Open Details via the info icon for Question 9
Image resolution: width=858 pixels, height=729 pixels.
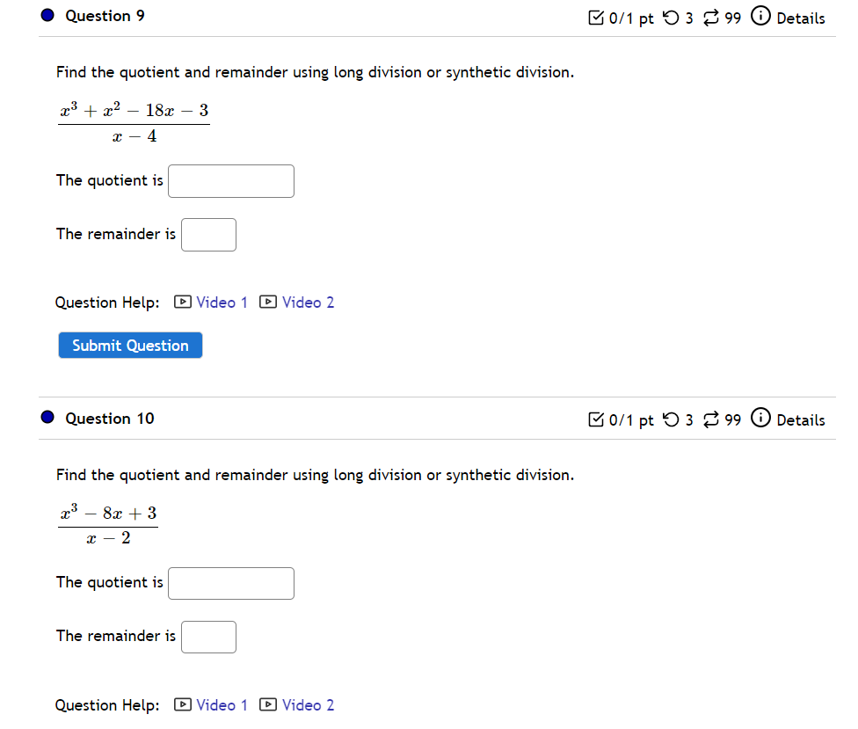pyautogui.click(x=760, y=17)
